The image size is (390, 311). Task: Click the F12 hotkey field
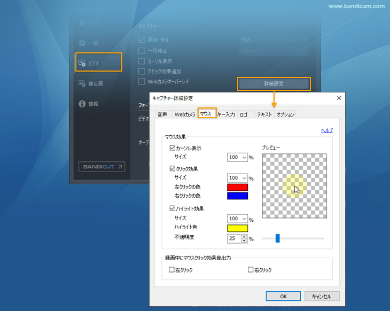[274, 40]
